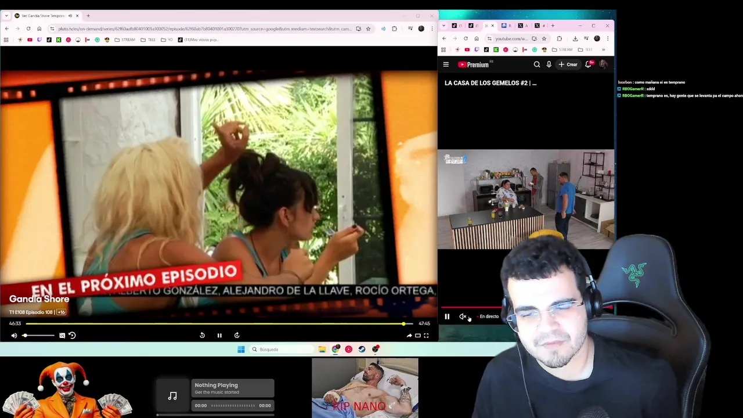Screen dimensions: 743x418
Task: Skip forward a few seconds in Pluto TV
Action: [237, 335]
